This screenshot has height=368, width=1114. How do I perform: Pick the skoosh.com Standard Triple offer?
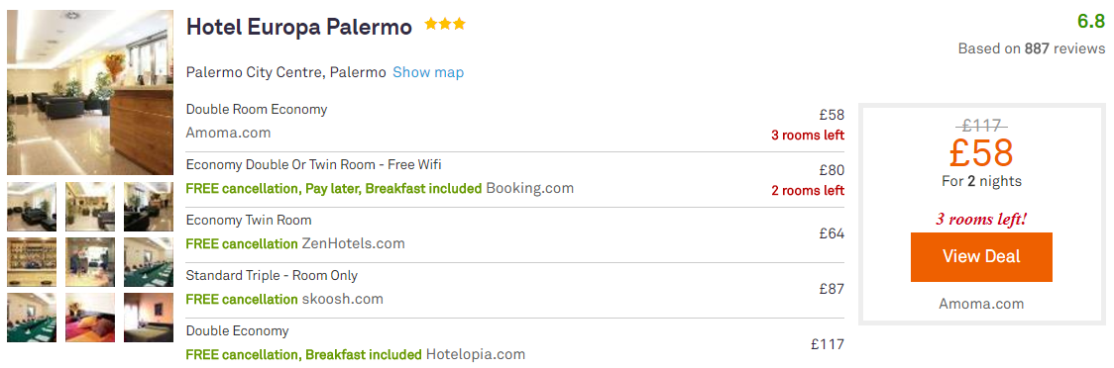point(515,288)
